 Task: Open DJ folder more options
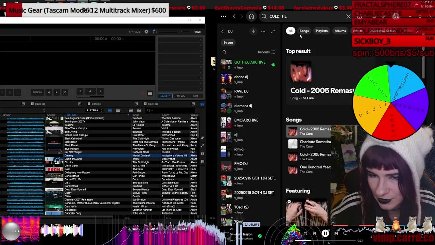pyautogui.click(x=263, y=31)
